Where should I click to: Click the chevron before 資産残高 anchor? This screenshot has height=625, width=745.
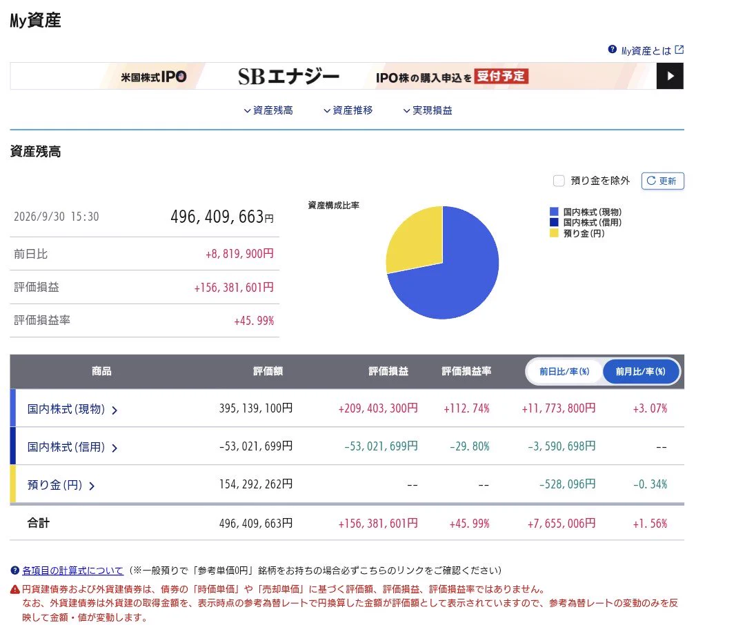(247, 111)
